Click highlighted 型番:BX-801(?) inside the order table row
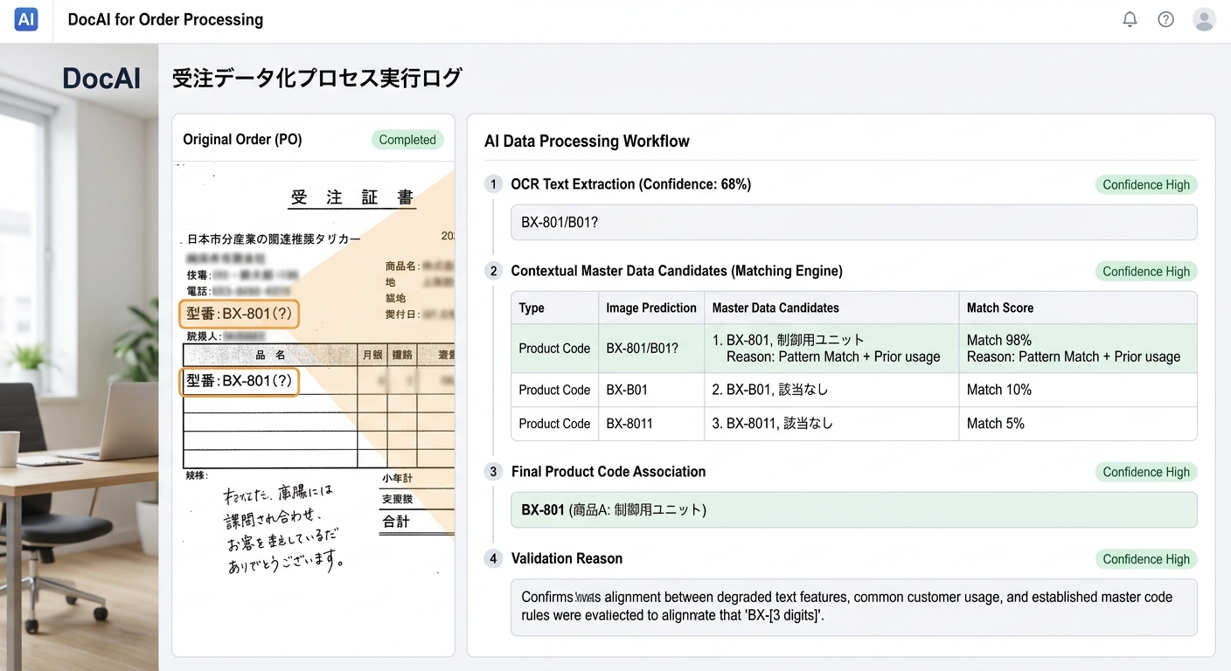The width and height of the screenshot is (1231, 671). tap(240, 381)
